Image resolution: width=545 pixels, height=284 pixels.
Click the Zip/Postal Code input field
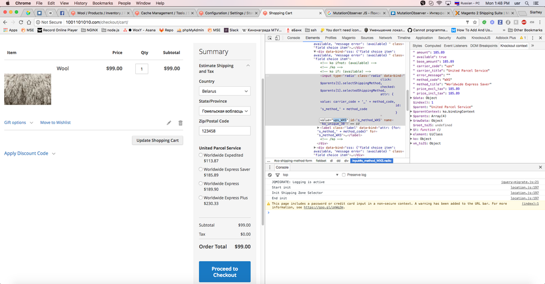(x=224, y=131)
